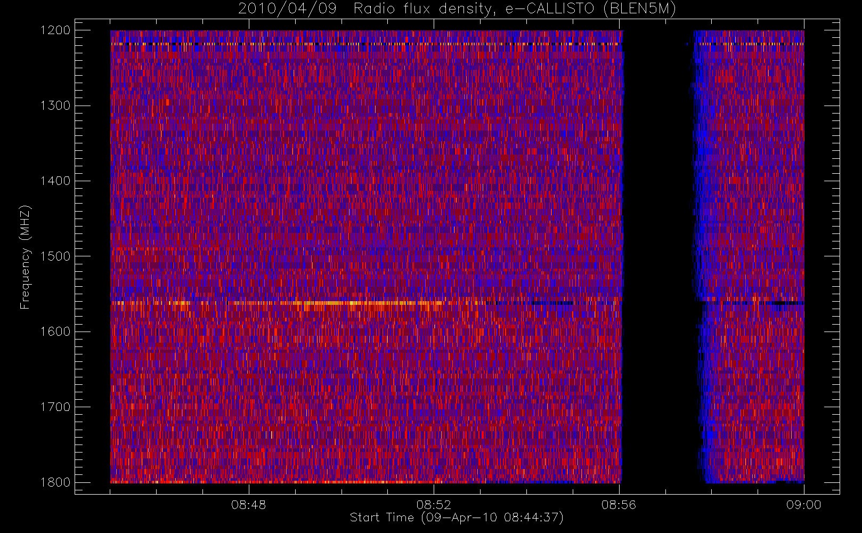The width and height of the screenshot is (862, 533).
Task: Click the black data gap after 08:56
Action: (657, 256)
